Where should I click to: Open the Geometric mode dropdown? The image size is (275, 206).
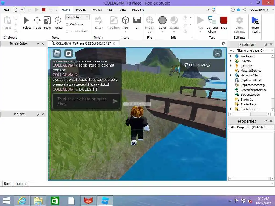point(77,17)
